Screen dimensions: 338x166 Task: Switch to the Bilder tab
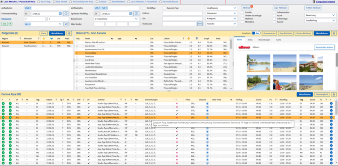coord(239,40)
